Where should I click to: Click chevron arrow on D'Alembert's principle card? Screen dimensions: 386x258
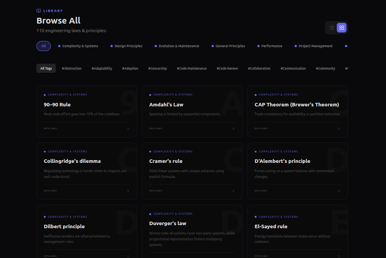click(x=339, y=191)
